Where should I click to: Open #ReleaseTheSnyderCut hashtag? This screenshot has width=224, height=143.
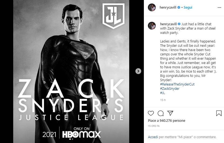[177, 84]
